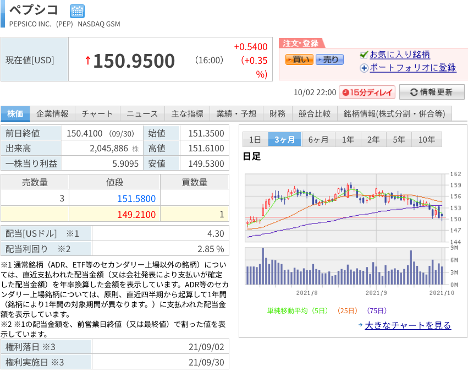Click the ask price 151.5800
The width and height of the screenshot is (468, 371).
[136, 199]
